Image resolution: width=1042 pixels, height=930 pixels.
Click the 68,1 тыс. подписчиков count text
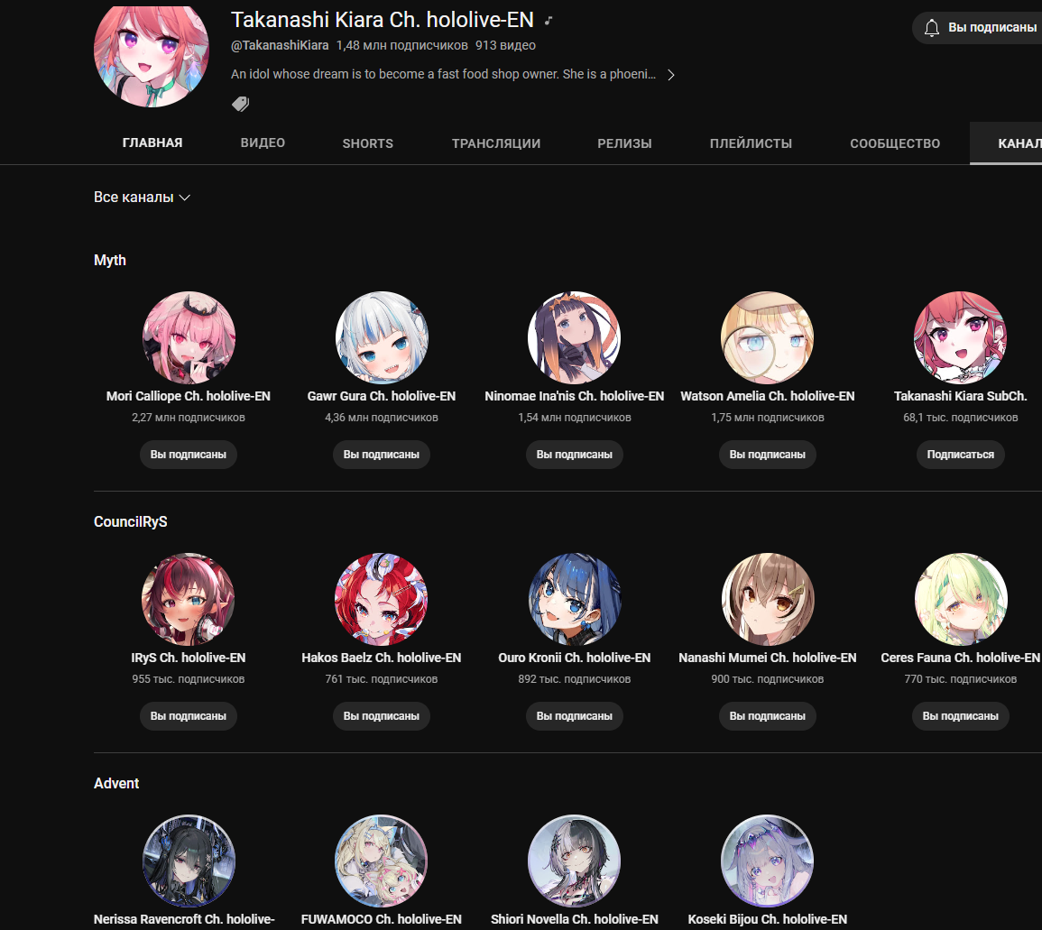(960, 417)
